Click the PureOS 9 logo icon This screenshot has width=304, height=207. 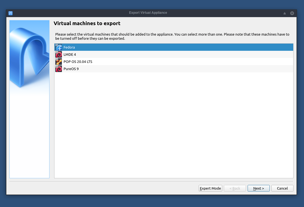[x=58, y=69]
